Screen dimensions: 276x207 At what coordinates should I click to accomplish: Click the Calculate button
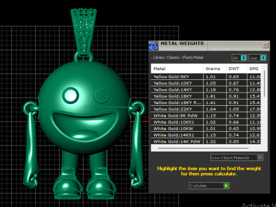(209, 186)
